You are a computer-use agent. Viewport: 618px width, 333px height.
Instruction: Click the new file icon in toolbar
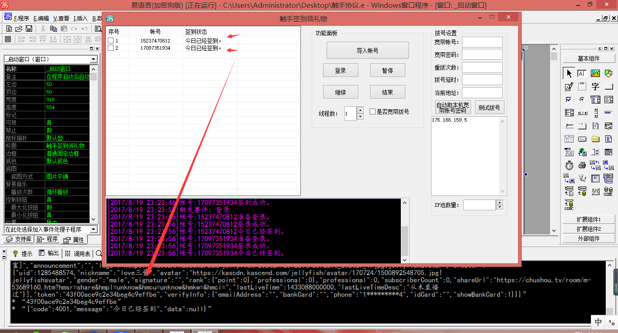[8, 29]
